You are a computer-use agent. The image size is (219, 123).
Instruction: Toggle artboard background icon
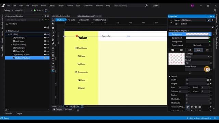click(75, 106)
